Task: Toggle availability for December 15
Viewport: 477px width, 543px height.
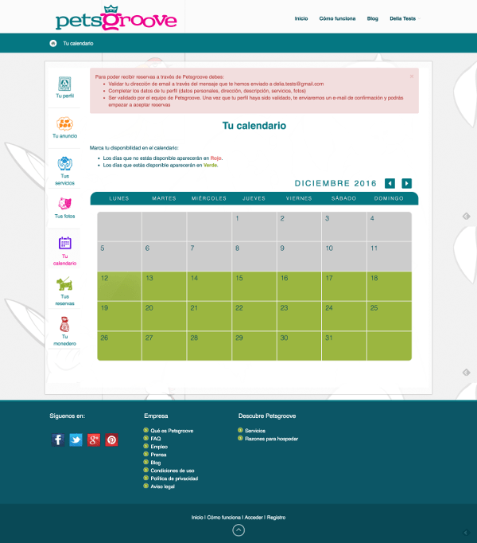Action: 254,286
